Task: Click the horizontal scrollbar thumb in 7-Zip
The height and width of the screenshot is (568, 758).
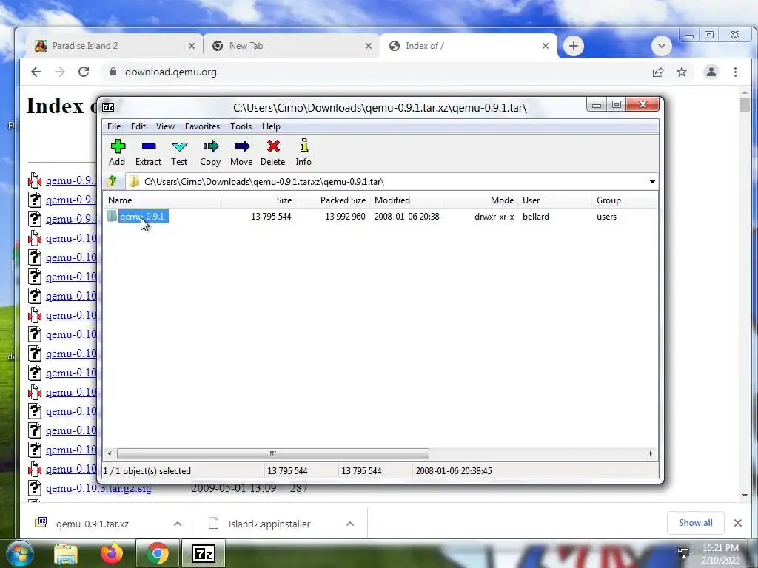Action: [272, 453]
